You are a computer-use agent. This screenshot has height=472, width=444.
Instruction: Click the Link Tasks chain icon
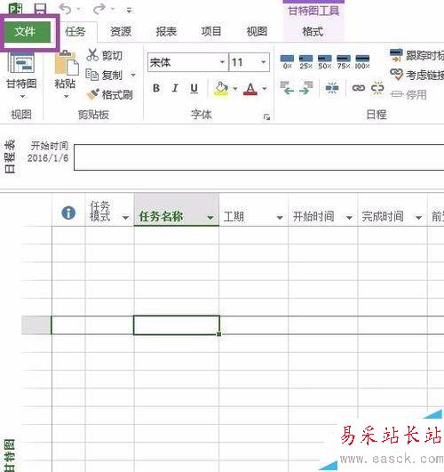[x=358, y=88]
